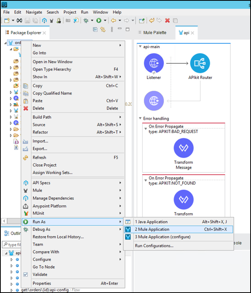
Task: Select Transform under APIKIT:NOT_FOUND
Action: click(184, 200)
